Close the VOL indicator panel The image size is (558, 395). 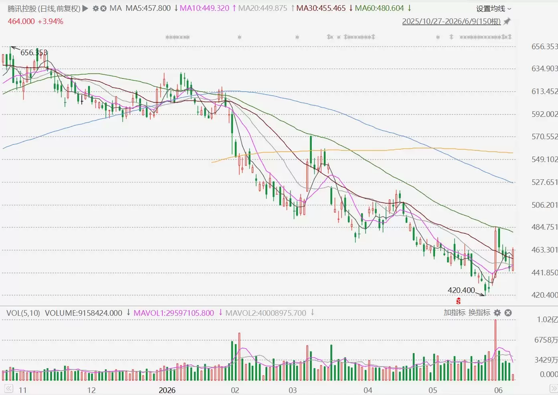pyautogui.click(x=508, y=313)
